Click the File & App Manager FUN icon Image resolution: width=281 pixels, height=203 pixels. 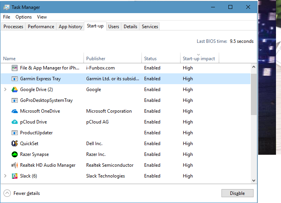pos(15,68)
